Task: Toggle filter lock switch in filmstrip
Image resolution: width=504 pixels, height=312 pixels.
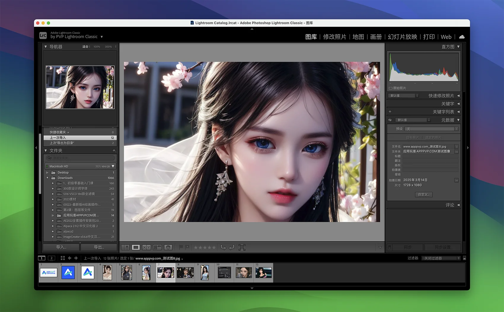Action: coord(464,258)
